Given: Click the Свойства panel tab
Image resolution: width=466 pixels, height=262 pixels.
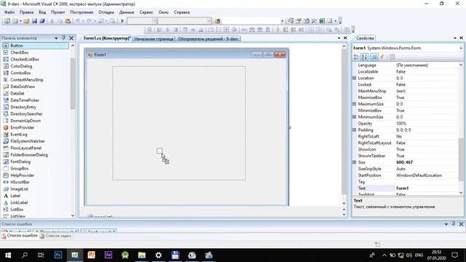Looking at the screenshot, I should 365,38.
